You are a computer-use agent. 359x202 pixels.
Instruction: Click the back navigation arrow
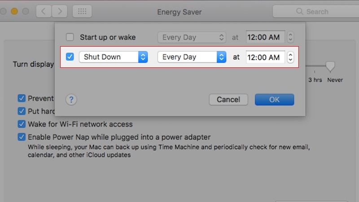click(x=43, y=11)
